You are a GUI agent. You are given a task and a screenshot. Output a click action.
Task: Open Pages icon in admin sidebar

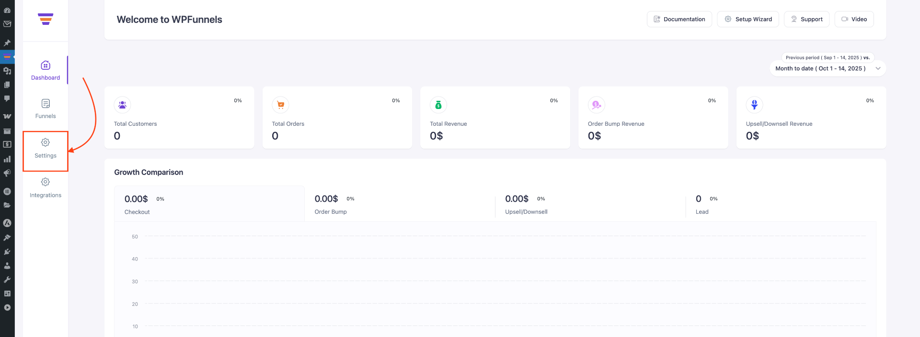point(7,85)
